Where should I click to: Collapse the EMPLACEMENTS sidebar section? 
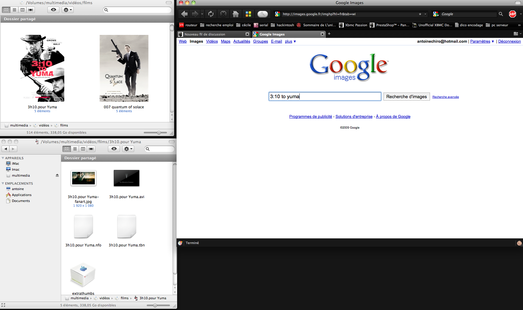click(3, 183)
